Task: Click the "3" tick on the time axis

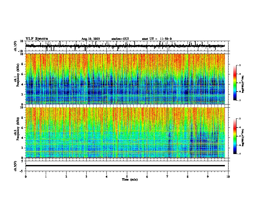Action: pos(86,177)
